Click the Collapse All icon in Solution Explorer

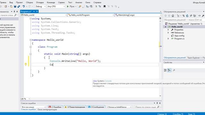coord(191,16)
